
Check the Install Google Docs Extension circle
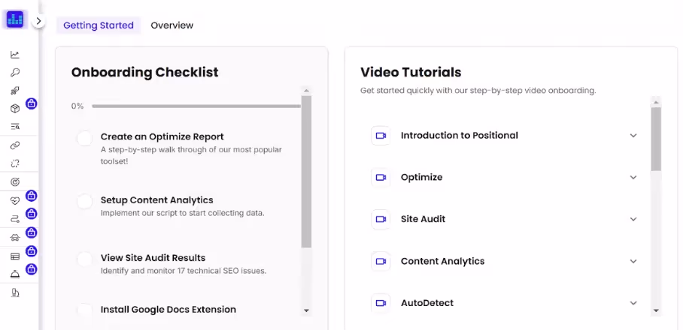tap(84, 310)
